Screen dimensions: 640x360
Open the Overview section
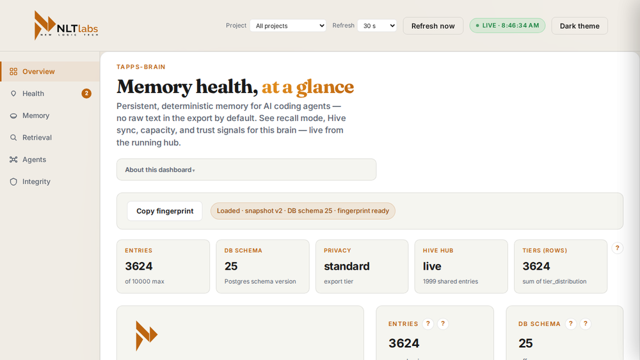pyautogui.click(x=50, y=72)
